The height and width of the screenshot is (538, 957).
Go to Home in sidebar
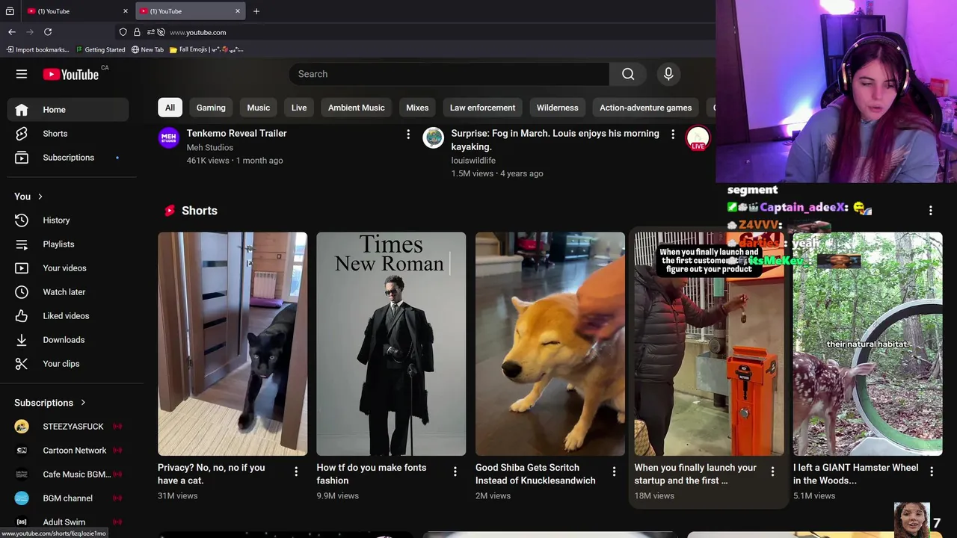[68, 110]
